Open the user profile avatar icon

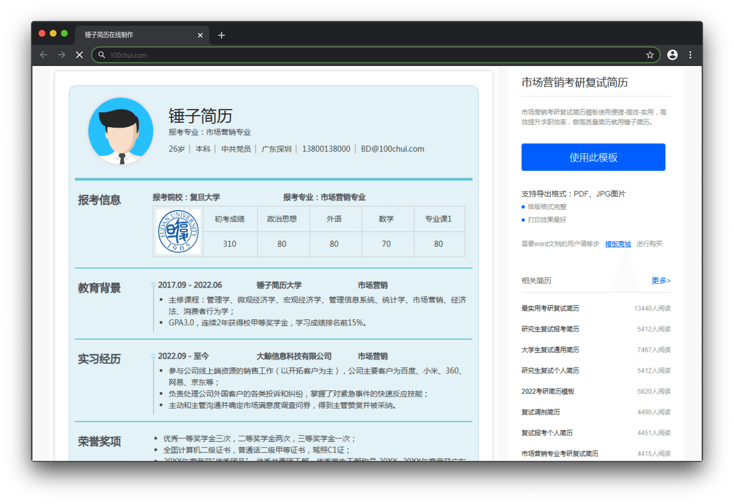tap(672, 55)
